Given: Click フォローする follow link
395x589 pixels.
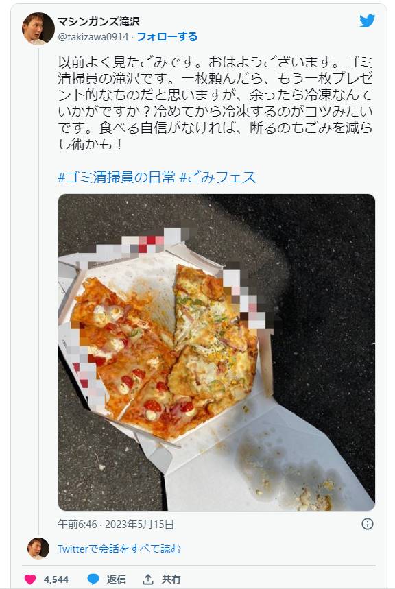Looking at the screenshot, I should click(167, 37).
